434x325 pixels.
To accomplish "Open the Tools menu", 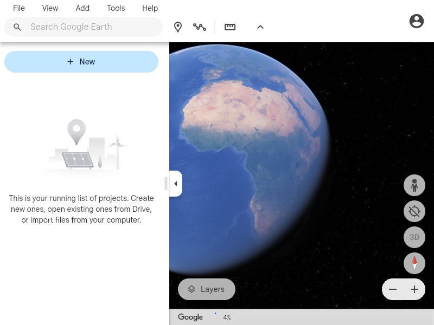I will (116, 8).
